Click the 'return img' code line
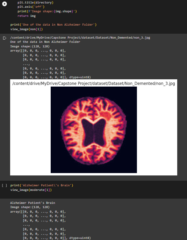The height and width of the screenshot is (240, 187). pyautogui.click(x=27, y=16)
